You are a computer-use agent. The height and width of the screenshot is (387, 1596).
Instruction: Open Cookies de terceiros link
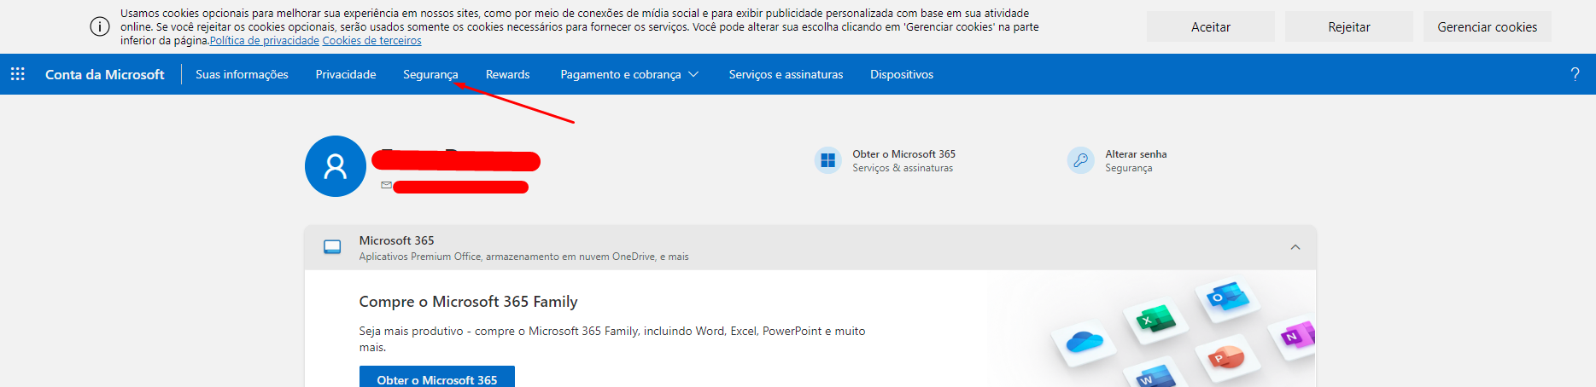pos(371,41)
